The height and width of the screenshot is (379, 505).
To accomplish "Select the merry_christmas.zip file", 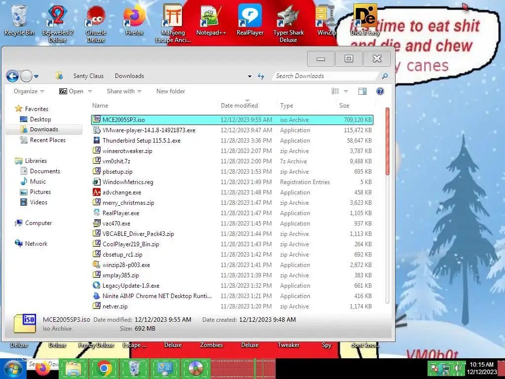I will click(x=232, y=203).
